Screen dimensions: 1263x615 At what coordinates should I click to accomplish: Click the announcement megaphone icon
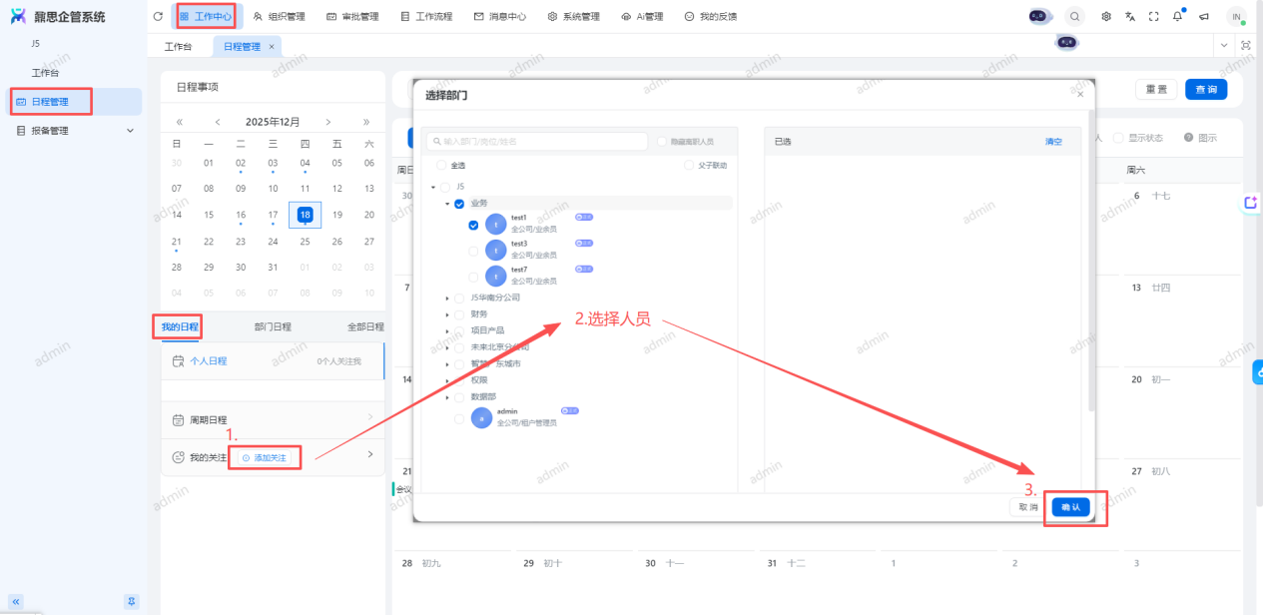tap(1203, 17)
